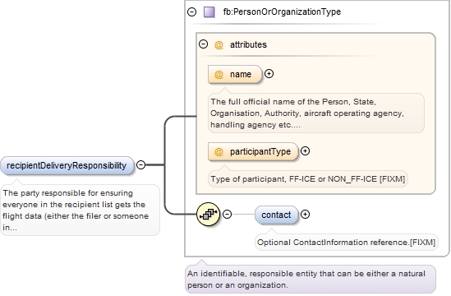Click 'An identifiable, responsible entity' annotation

click(x=311, y=280)
